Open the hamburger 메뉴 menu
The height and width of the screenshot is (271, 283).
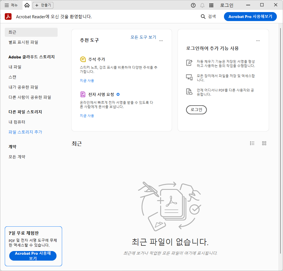11,5
